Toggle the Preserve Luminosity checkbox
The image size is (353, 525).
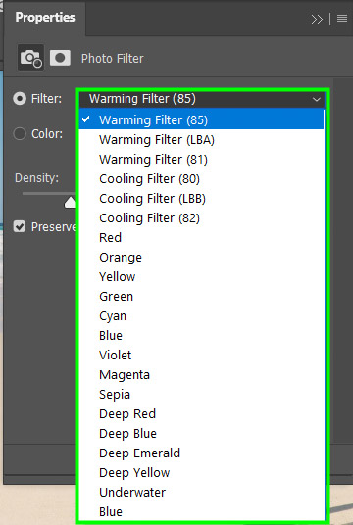(x=20, y=227)
